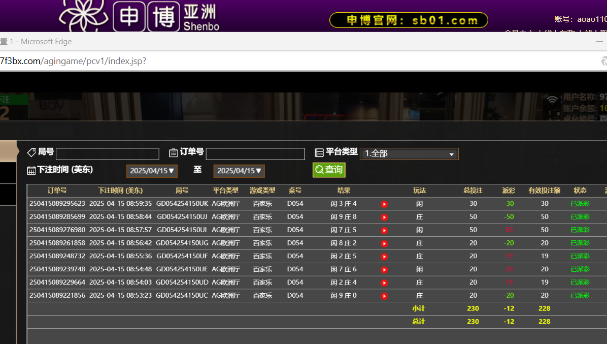Viewport: 607px width, 344px height.
Task: Play video replay for round GD054254150UI
Action: click(384, 231)
